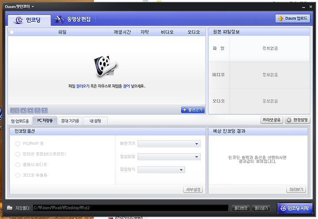
Task: Open the 화면크기 dropdown
Action: [169, 144]
